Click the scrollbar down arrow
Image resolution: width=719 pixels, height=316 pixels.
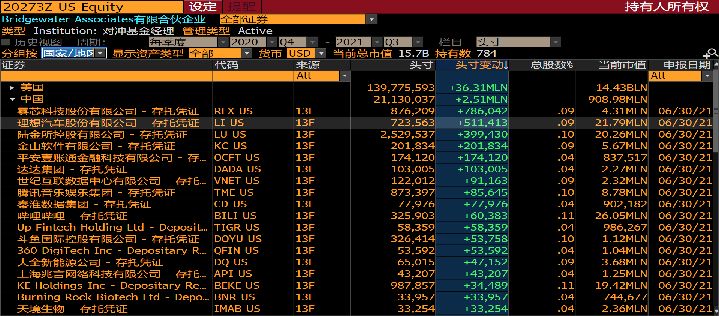point(716,311)
